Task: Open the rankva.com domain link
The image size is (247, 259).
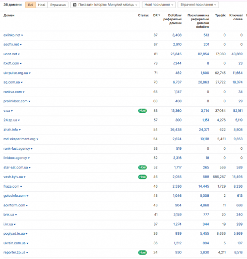Action: coord(13,92)
